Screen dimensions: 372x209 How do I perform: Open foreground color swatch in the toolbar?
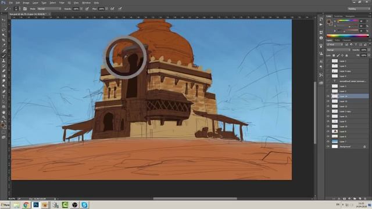click(2, 125)
